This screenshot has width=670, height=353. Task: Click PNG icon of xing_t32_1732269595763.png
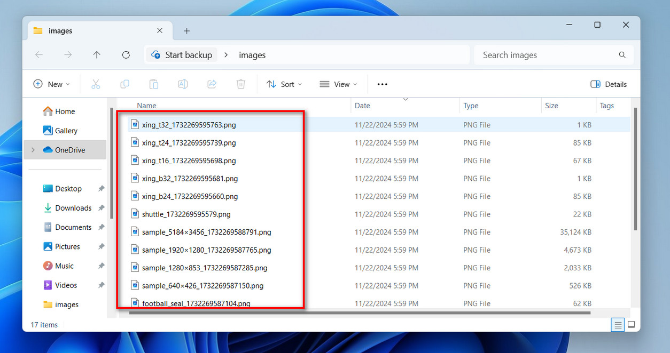click(136, 125)
